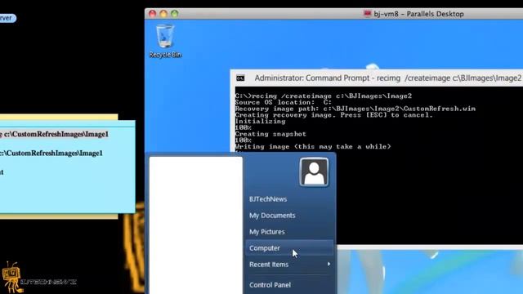Screen dimensions: 523x294
Task: Click 'Initializing' line in Command Prompt
Action: coord(260,122)
